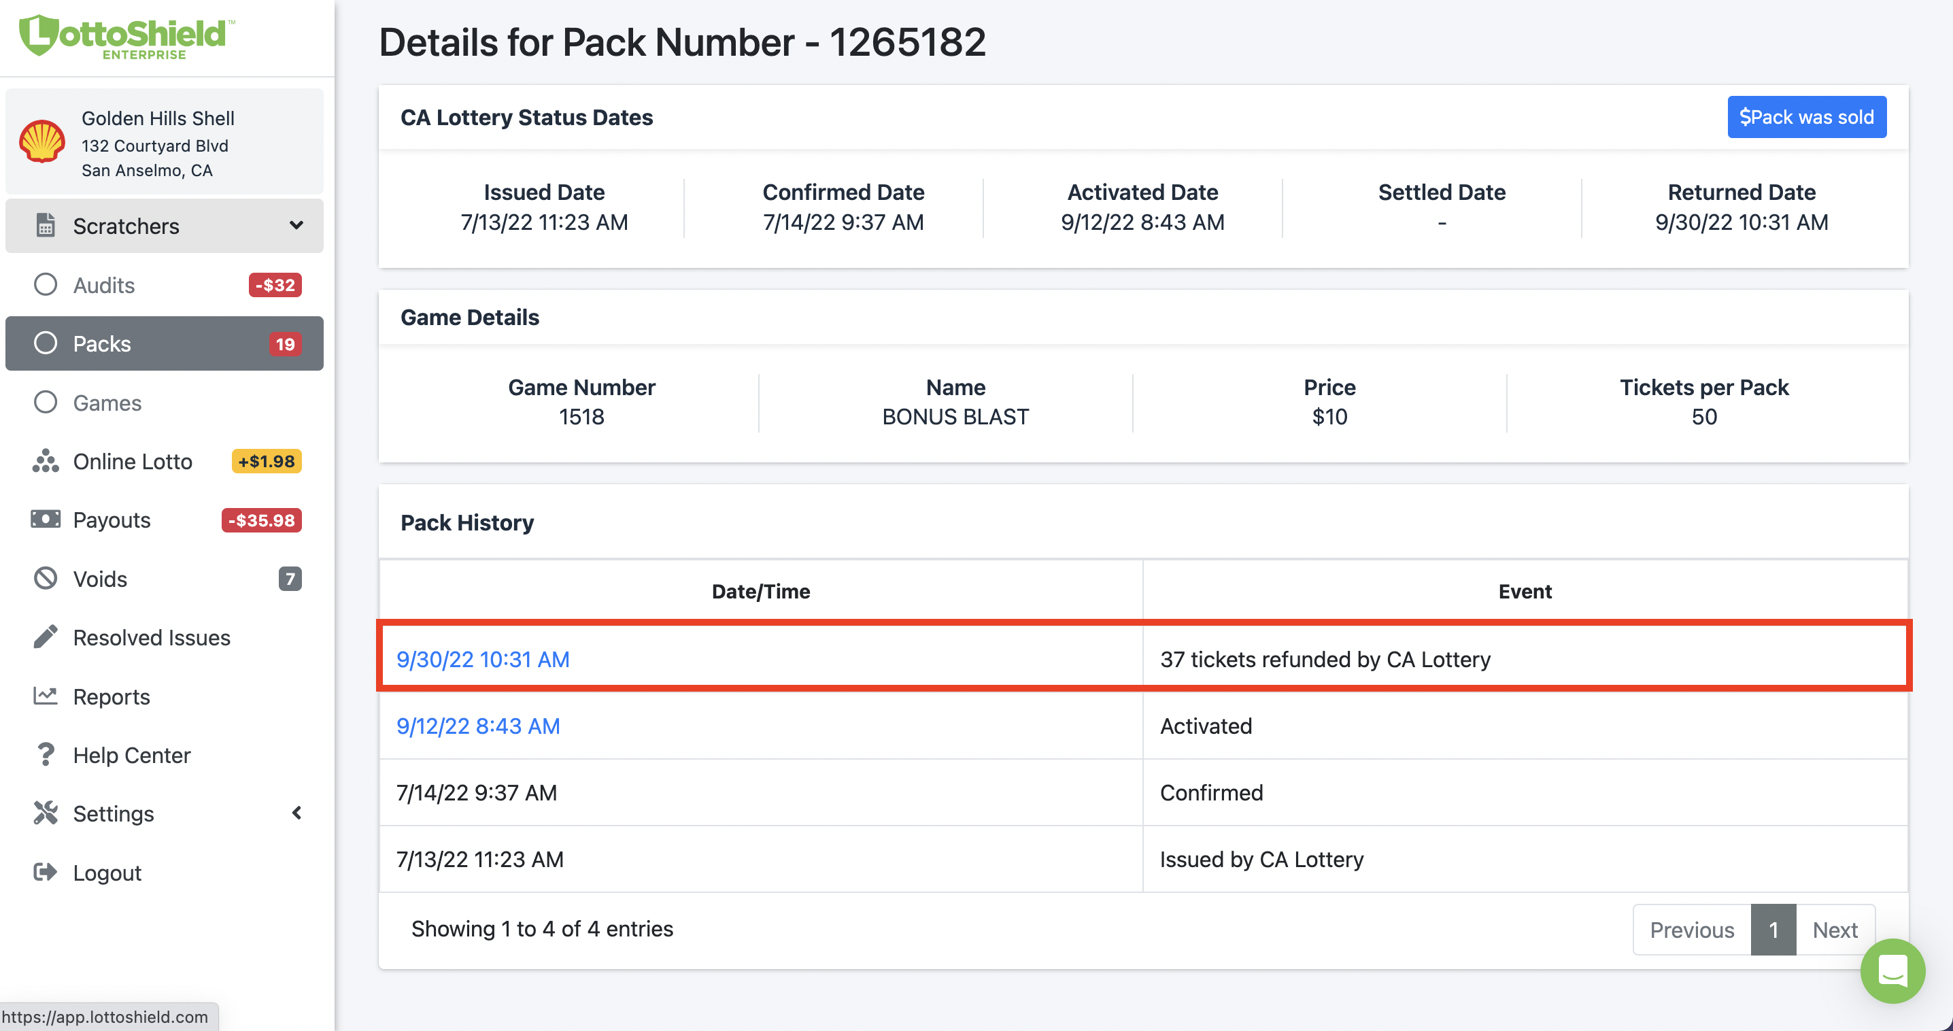Select page 1 in pagination

[x=1773, y=930]
